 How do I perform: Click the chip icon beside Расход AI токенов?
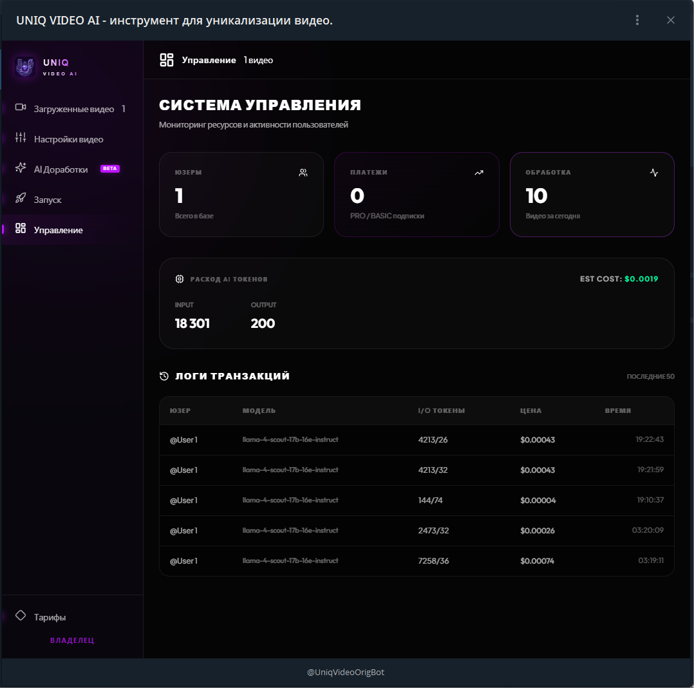coord(180,279)
